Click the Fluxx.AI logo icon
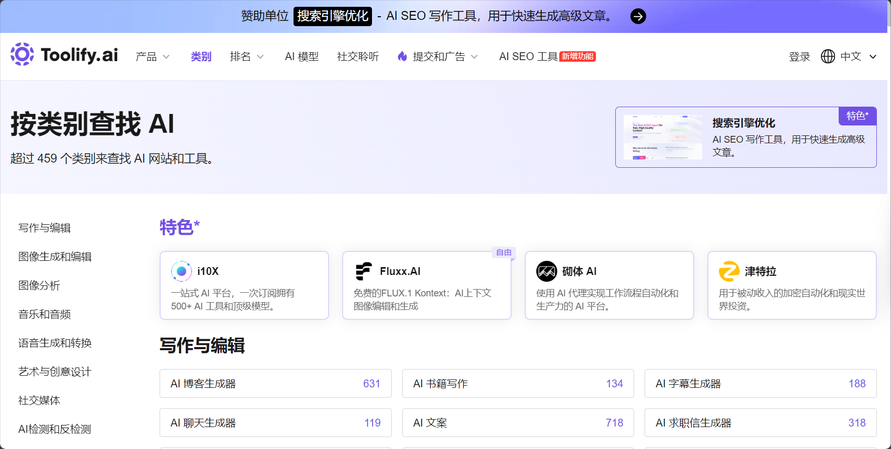Viewport: 891px width, 449px height. coord(364,271)
